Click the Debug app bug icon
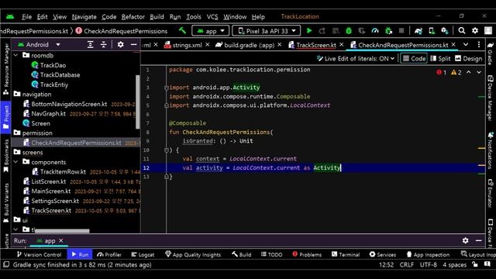This screenshot has width=496, height=279. tap(349, 31)
